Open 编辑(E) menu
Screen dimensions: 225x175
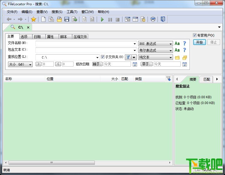click(27, 12)
